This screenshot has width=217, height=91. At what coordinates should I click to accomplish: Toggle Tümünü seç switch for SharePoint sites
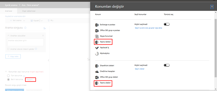pyautogui.click(x=167, y=65)
